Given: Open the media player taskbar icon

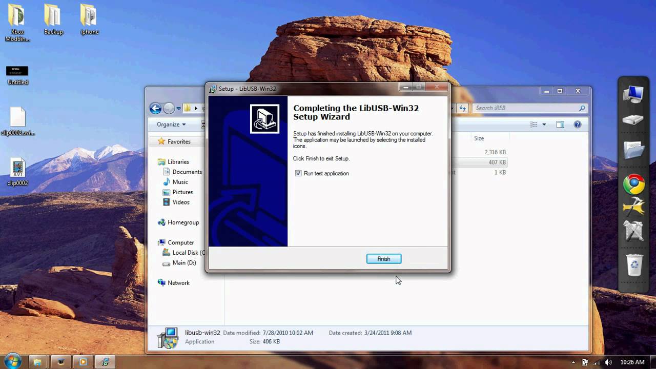Looking at the screenshot, I should pos(83,362).
